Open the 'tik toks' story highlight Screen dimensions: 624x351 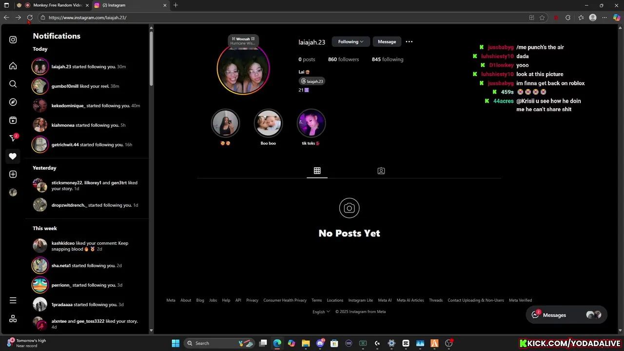click(311, 123)
